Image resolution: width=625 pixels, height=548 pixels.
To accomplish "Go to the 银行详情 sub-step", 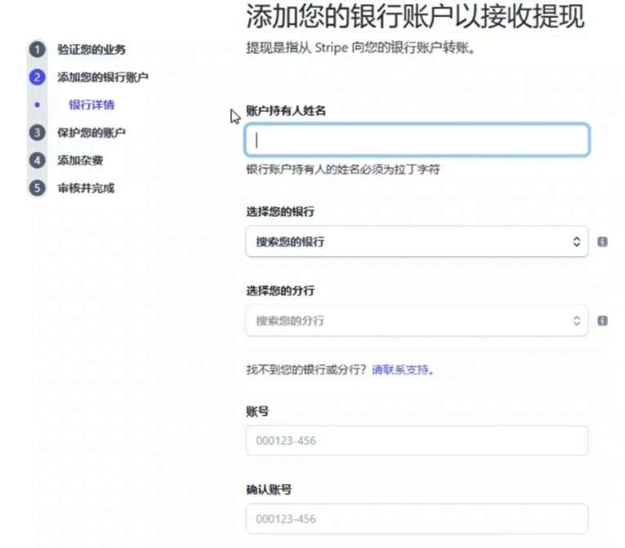I will (92, 105).
